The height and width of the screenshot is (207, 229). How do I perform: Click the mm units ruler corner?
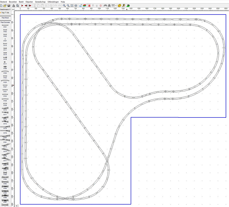[13, 9]
